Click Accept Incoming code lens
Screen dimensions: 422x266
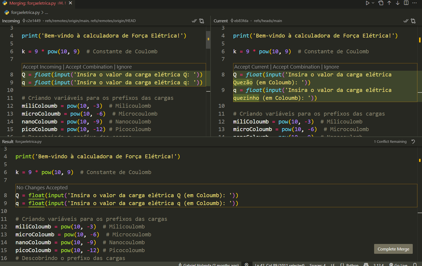42,67
